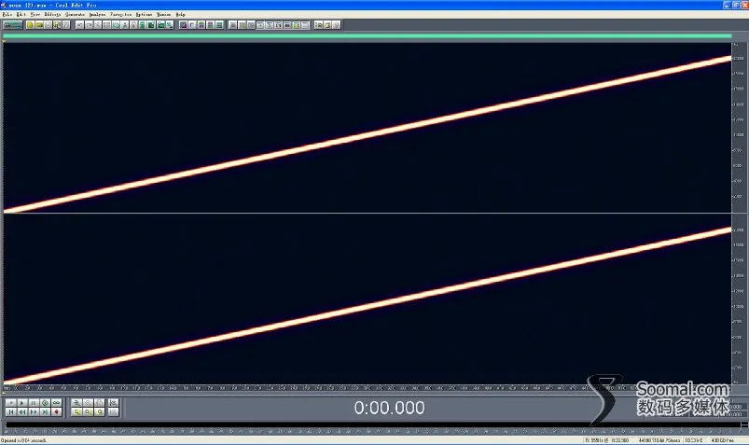This screenshot has width=749, height=445.
Task: Click the '0.000' selection begin field
Action: [x=737, y=407]
